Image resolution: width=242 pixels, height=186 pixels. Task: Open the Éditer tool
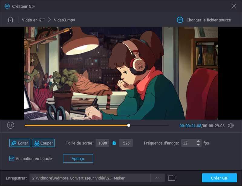pos(20,143)
